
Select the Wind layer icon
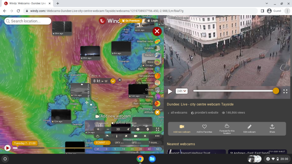pos(157,62)
